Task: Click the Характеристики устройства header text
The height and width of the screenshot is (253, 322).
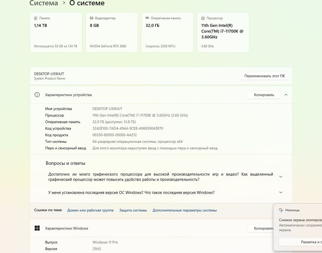Action: click(x=68, y=95)
